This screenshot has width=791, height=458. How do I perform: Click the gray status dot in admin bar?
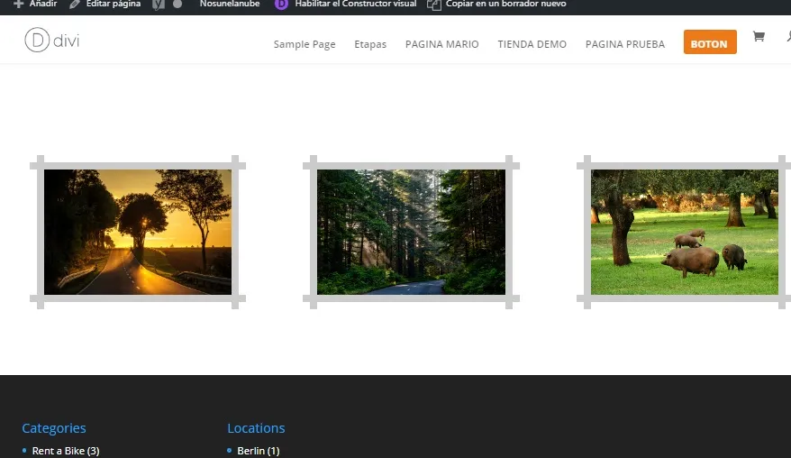[177, 5]
